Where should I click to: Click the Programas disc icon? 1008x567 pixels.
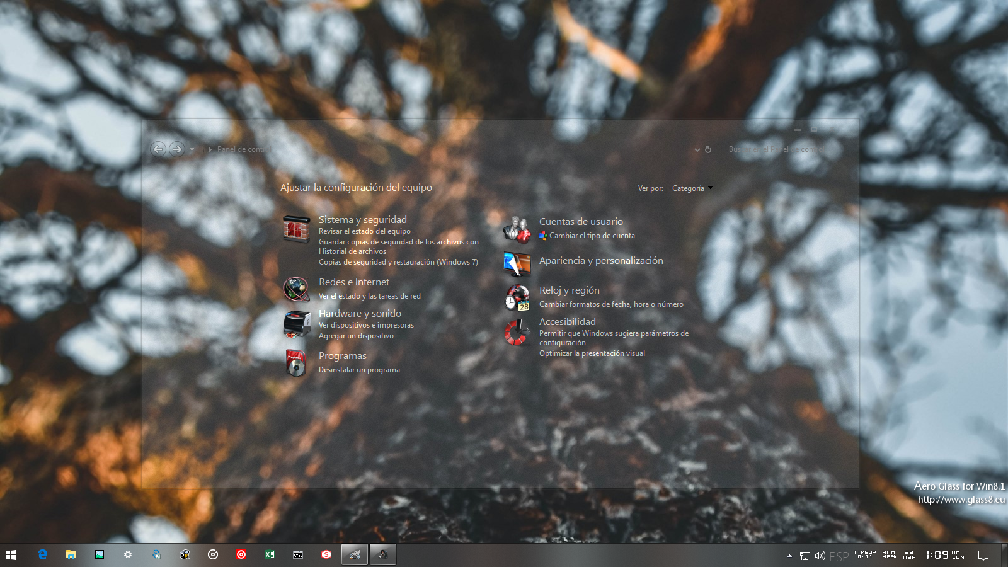tap(296, 363)
